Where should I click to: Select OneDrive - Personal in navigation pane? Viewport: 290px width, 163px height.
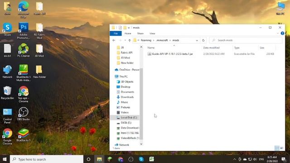pyautogui.click(x=127, y=70)
